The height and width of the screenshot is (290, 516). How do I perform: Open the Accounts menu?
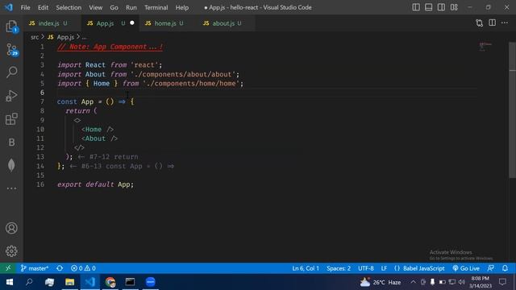[11, 228]
